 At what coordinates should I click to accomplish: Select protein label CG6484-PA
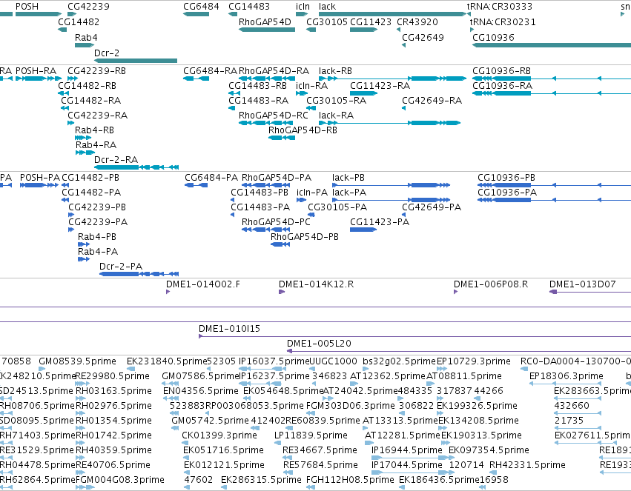(211, 178)
